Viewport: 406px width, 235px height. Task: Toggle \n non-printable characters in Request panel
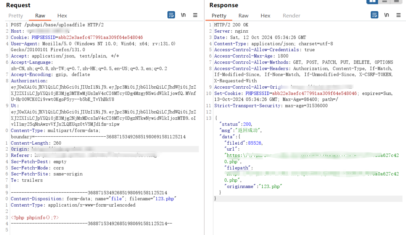(183, 15)
